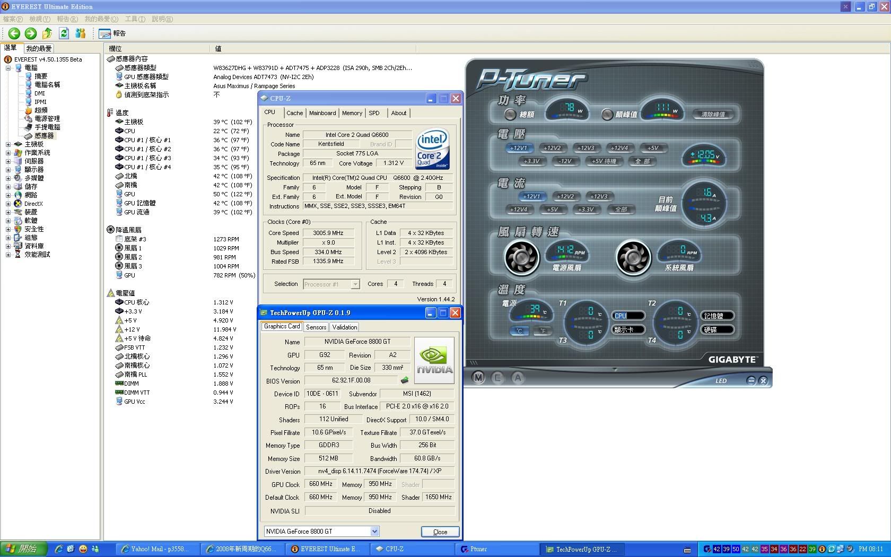Click the A mode button in P-Tuner

[518, 378]
